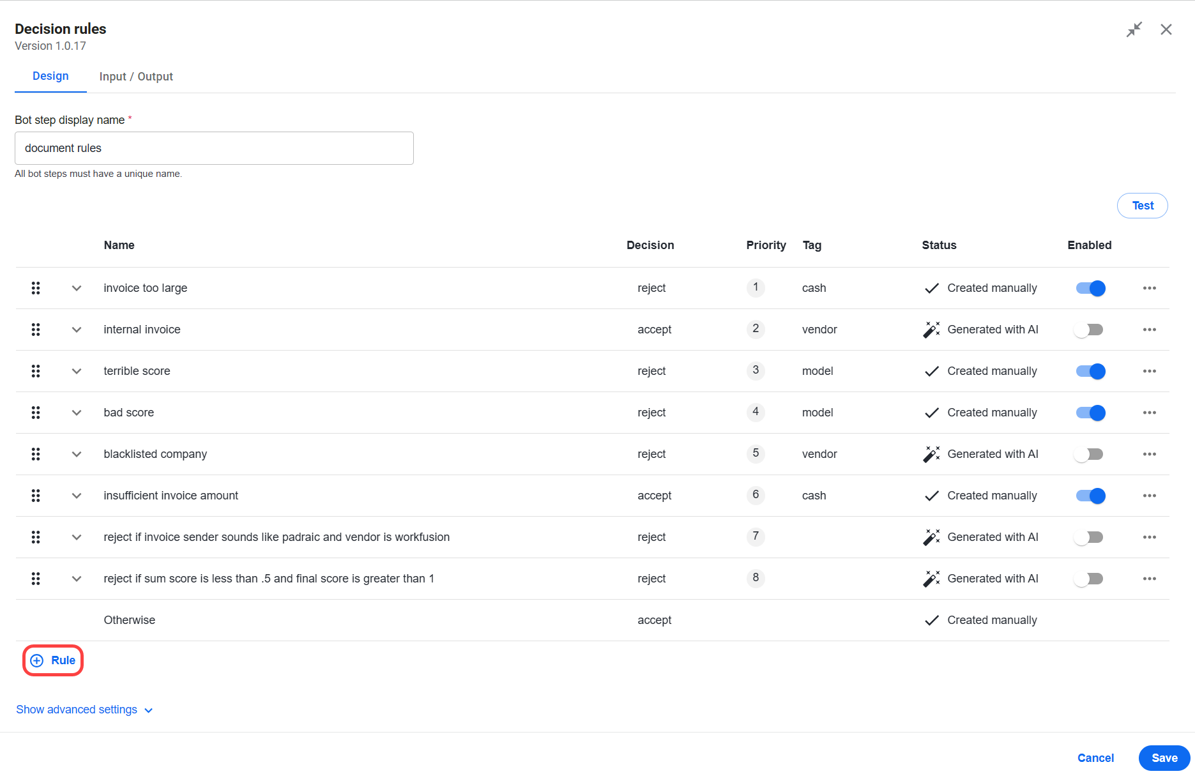Save the decision rules
Image resolution: width=1195 pixels, height=783 pixels.
pos(1164,758)
